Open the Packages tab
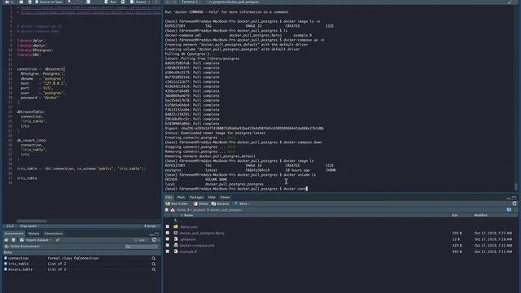521x293 pixels. 196,197
